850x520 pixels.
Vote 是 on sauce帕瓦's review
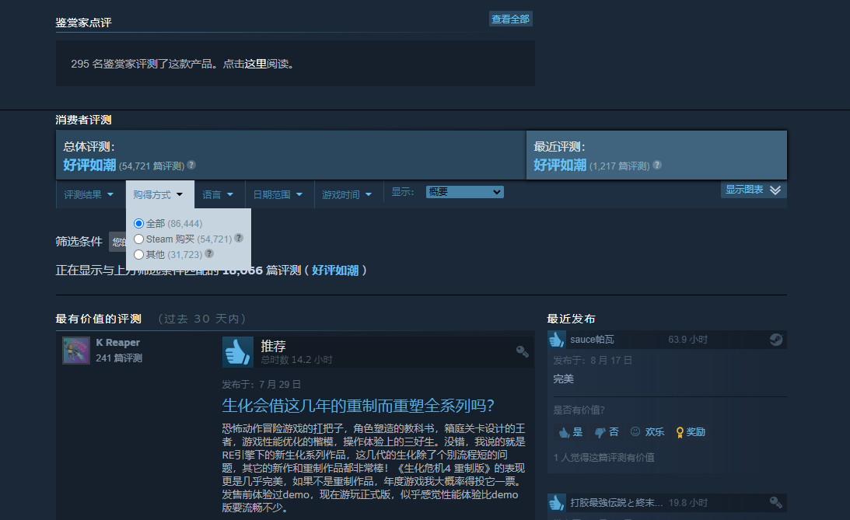pyautogui.click(x=571, y=432)
